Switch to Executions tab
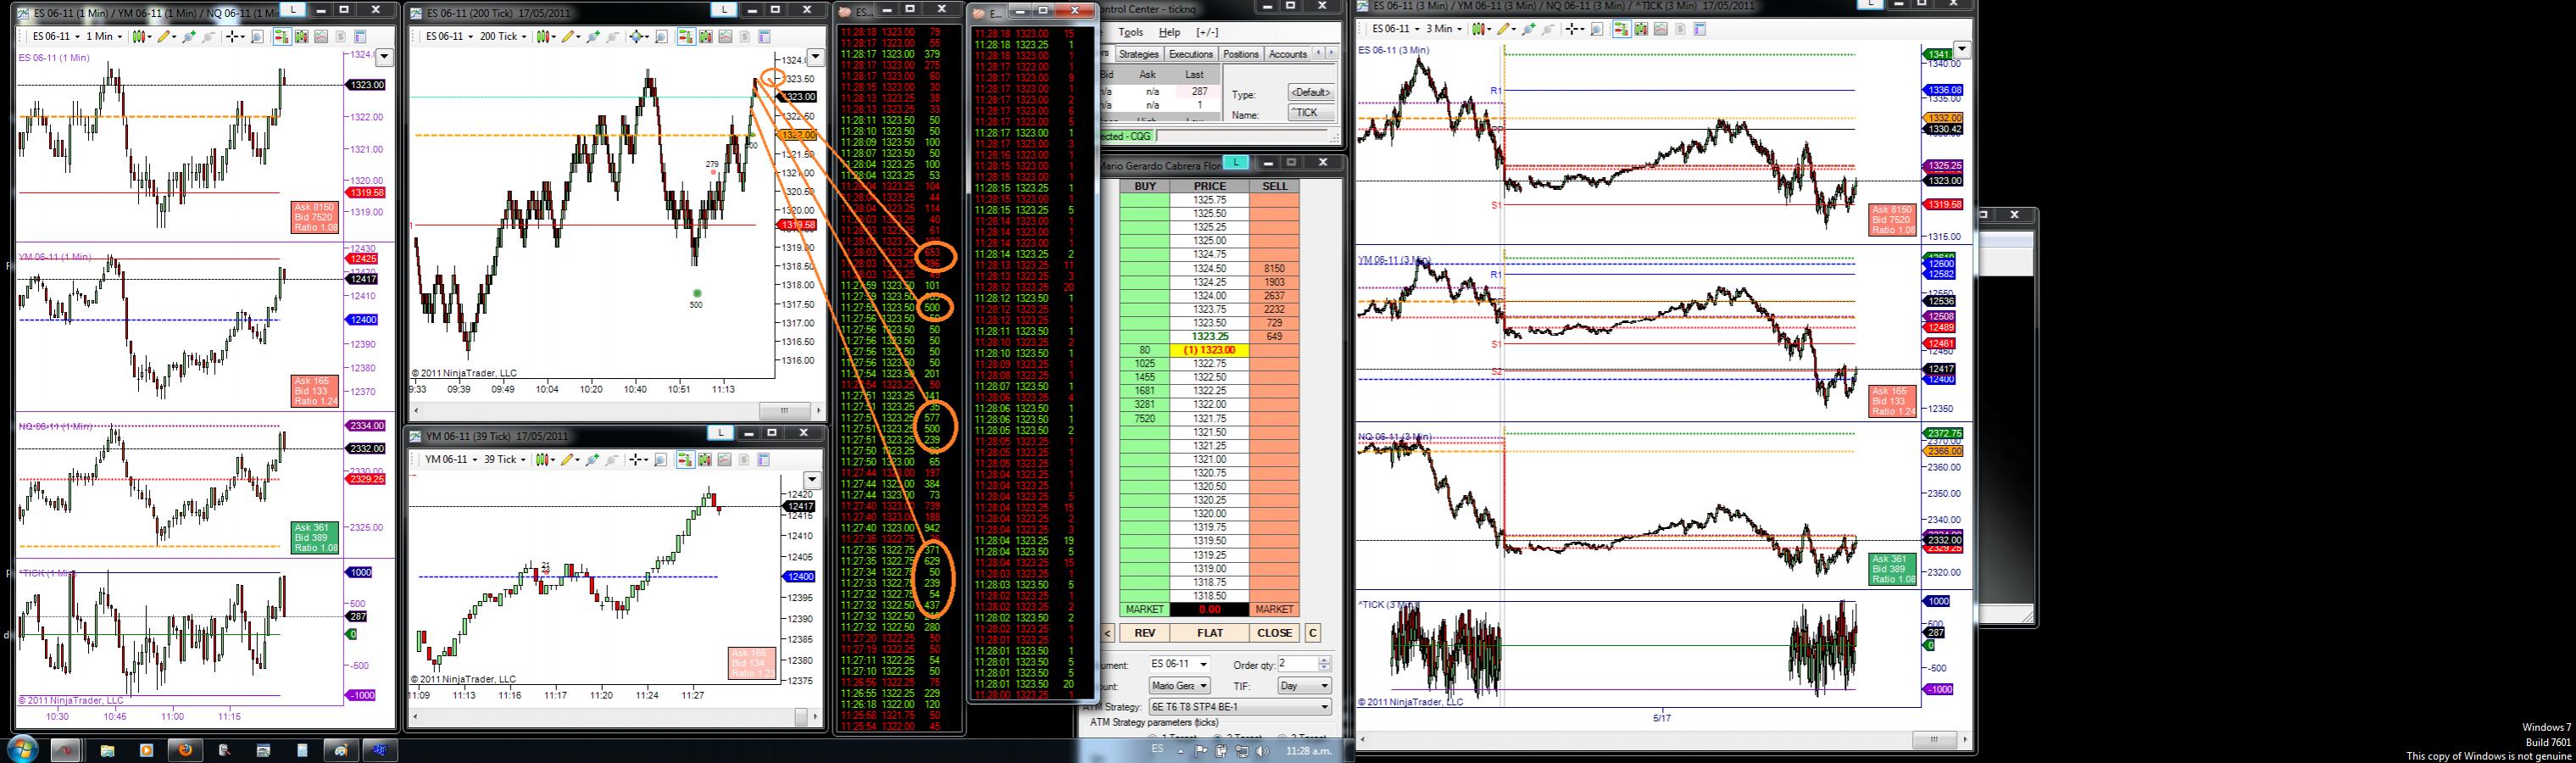Screen dimensions: 2576x763 (x=1191, y=54)
